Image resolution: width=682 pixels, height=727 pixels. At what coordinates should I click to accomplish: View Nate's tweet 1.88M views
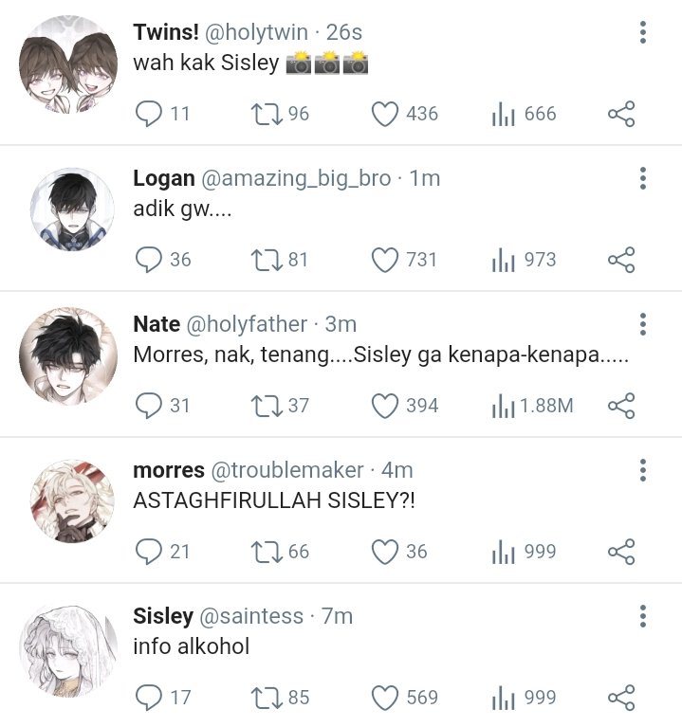pyautogui.click(x=533, y=406)
